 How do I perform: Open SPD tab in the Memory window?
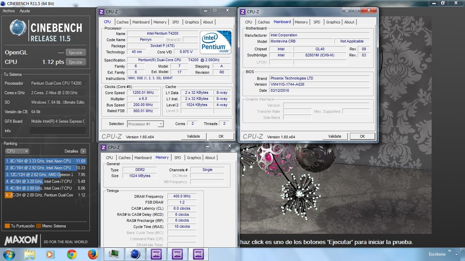[x=178, y=158]
